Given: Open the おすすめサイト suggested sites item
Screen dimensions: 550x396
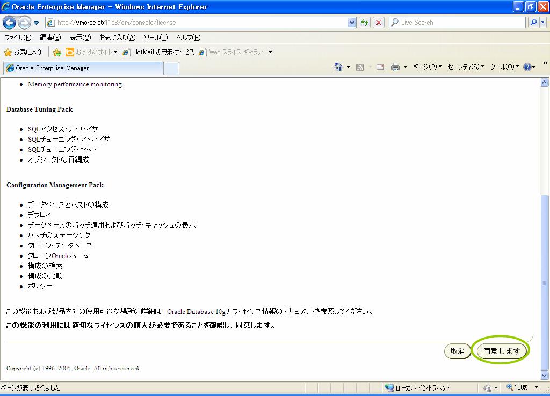Looking at the screenshot, I should point(91,52).
